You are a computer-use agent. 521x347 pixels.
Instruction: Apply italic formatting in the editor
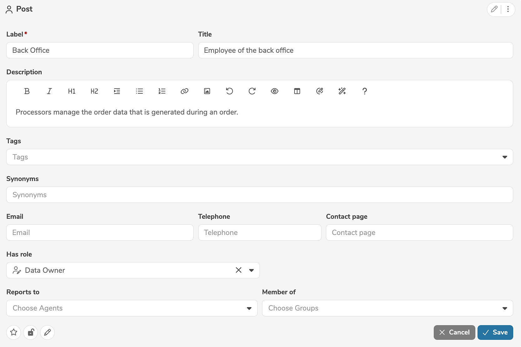49,91
